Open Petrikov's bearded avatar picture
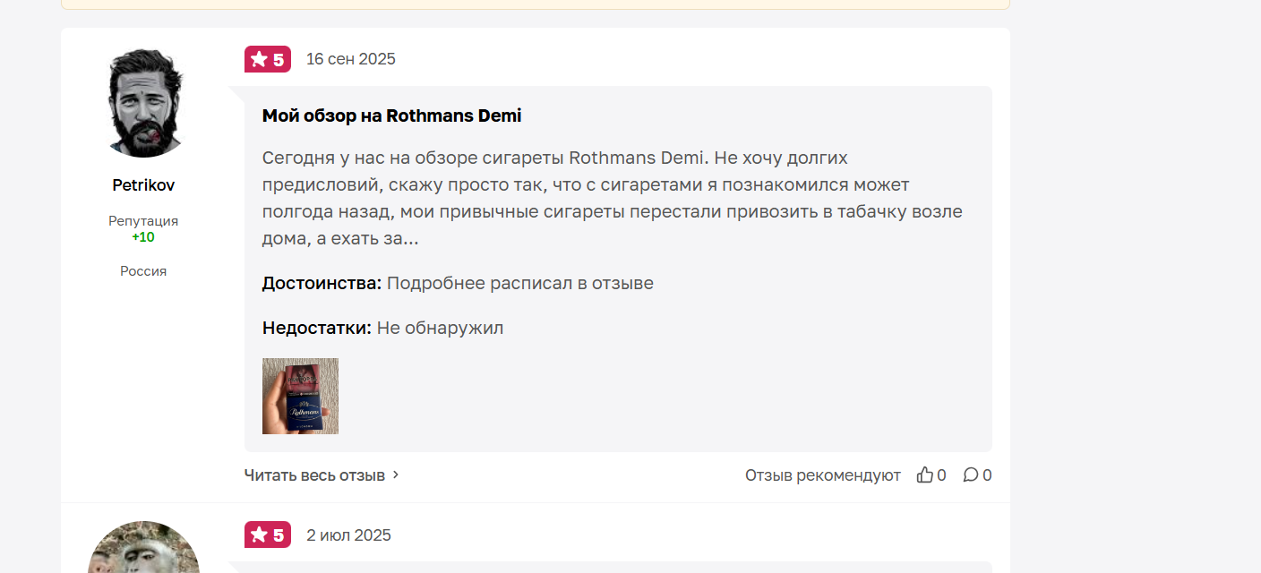1261x573 pixels. coord(143,103)
